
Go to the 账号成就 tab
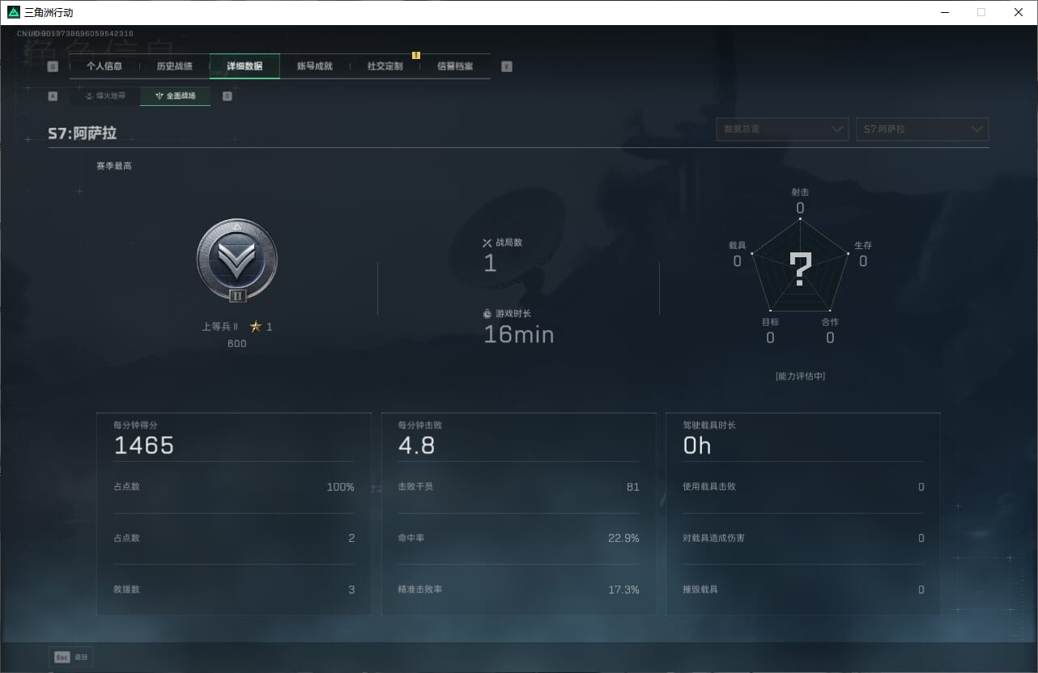tap(315, 66)
